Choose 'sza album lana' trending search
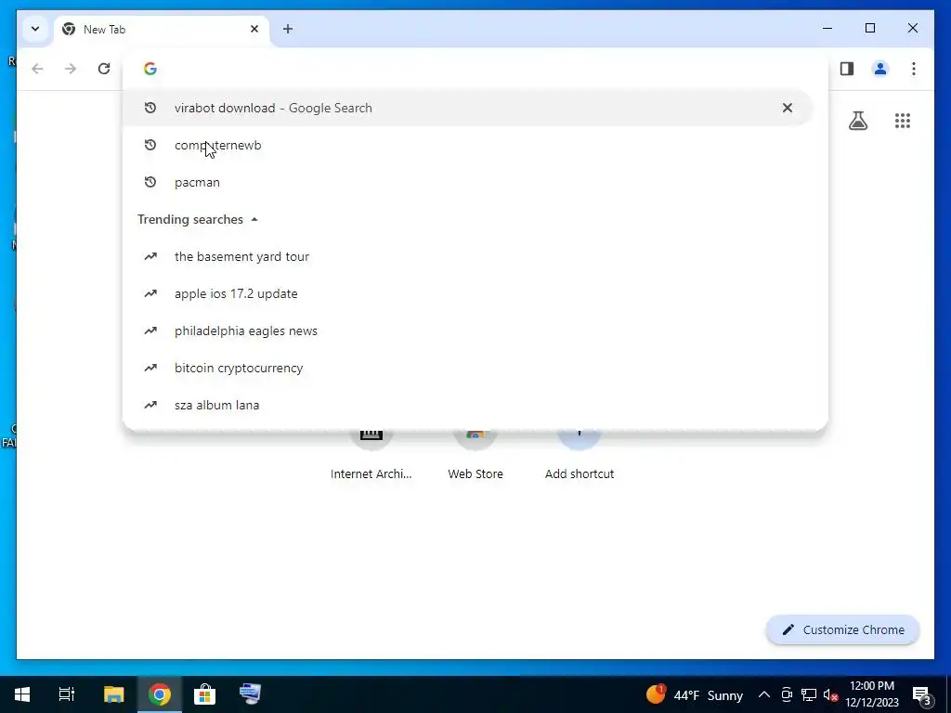The image size is (951, 713). click(x=467, y=405)
